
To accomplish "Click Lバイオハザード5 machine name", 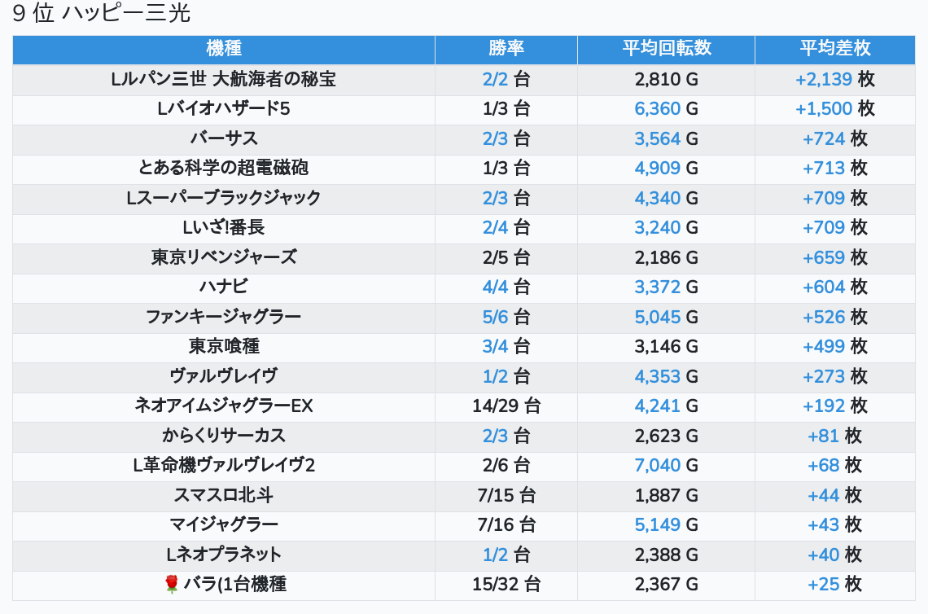I will [x=224, y=108].
